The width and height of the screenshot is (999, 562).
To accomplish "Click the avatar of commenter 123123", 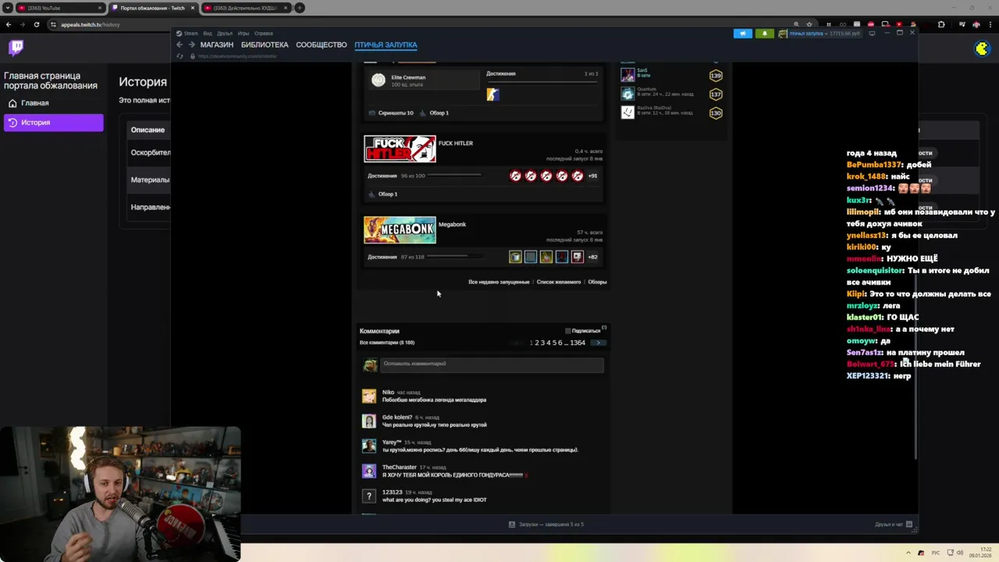I will tap(369, 496).
